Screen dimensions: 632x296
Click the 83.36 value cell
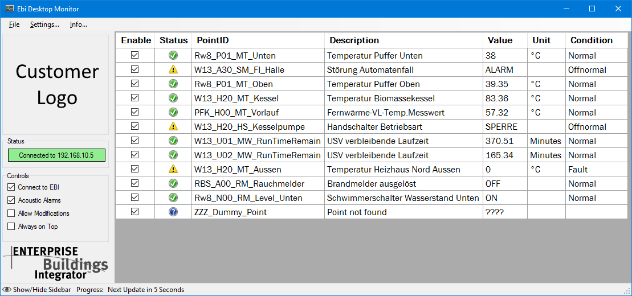505,98
